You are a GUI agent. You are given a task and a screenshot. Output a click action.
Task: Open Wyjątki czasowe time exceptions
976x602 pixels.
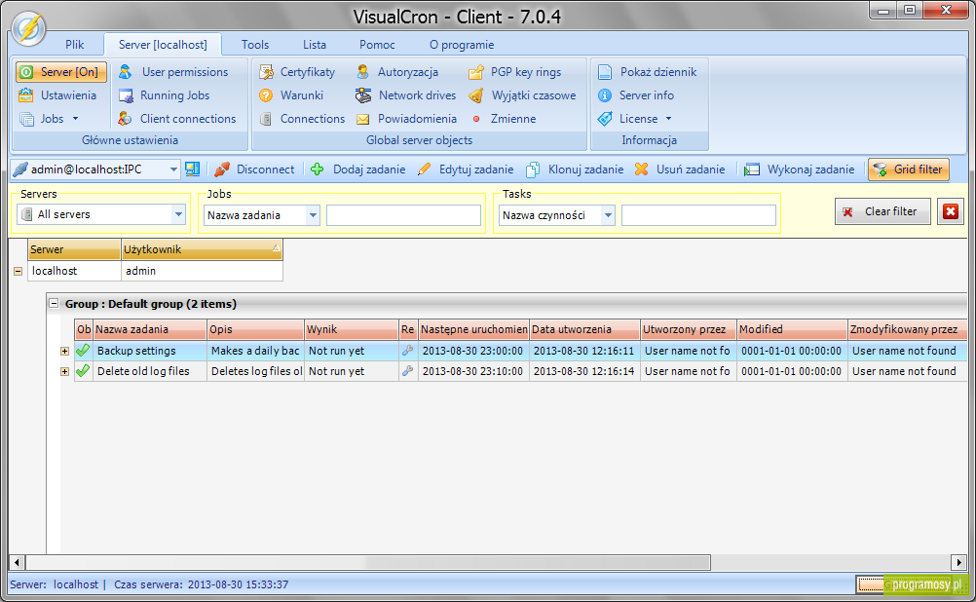point(522,95)
